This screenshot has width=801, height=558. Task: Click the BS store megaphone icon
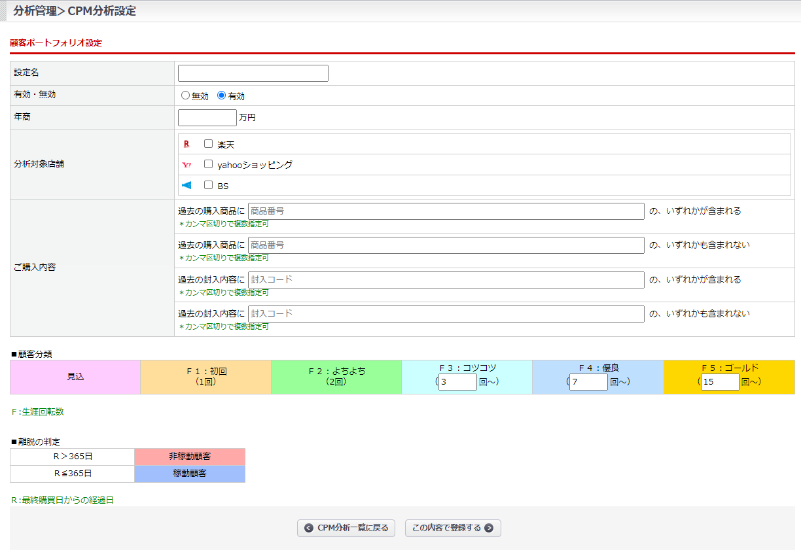tap(187, 186)
